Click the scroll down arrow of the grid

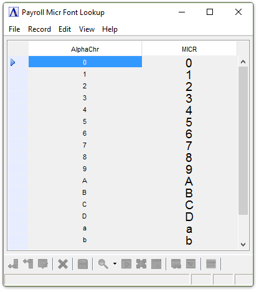click(243, 245)
